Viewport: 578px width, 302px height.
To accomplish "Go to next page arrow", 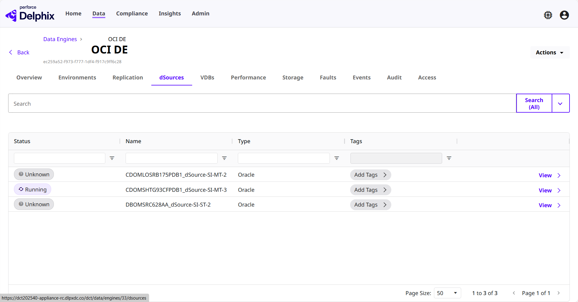I will (x=559, y=293).
